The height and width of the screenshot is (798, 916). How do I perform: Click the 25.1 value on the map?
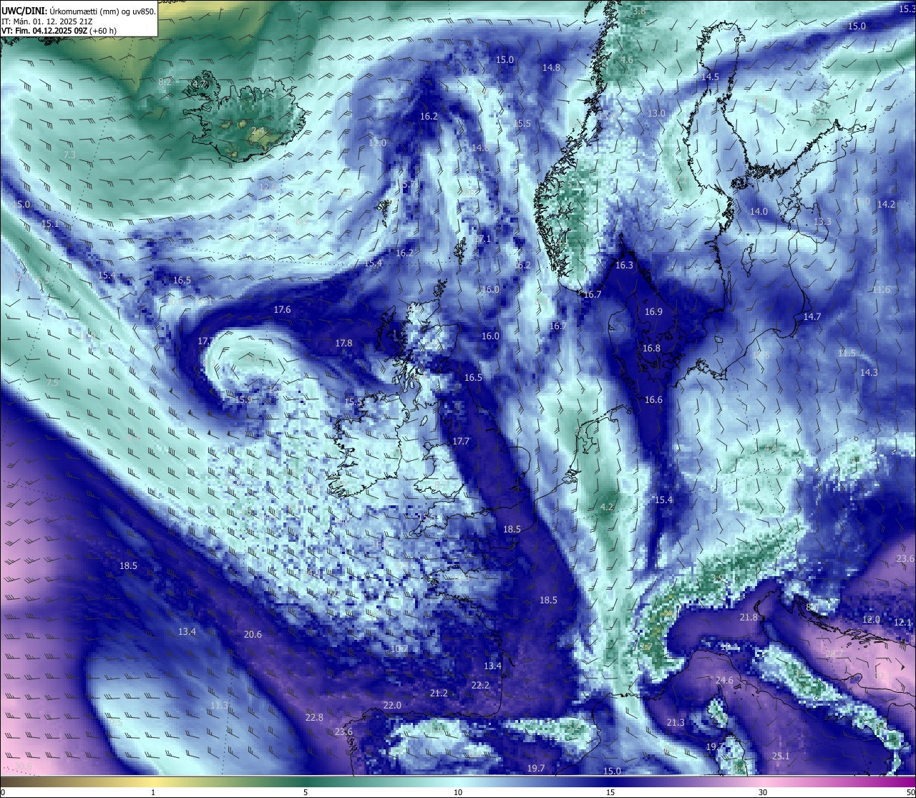click(x=781, y=756)
